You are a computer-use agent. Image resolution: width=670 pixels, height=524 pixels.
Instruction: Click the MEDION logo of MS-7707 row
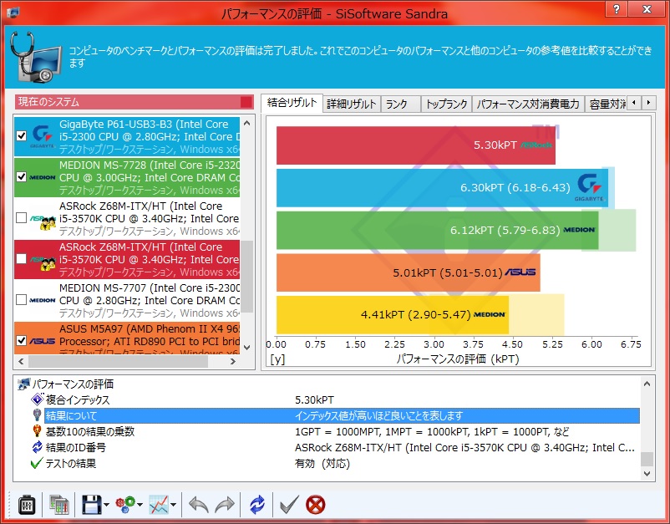(43, 300)
